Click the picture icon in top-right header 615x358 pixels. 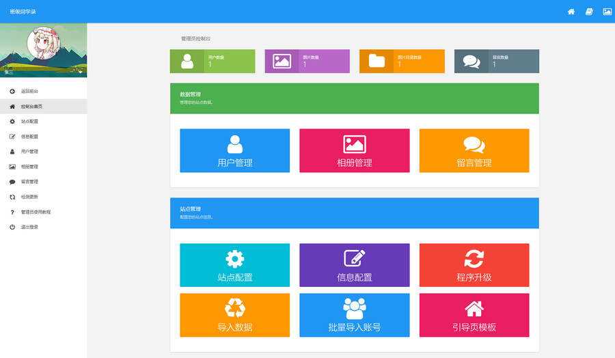coord(607,12)
